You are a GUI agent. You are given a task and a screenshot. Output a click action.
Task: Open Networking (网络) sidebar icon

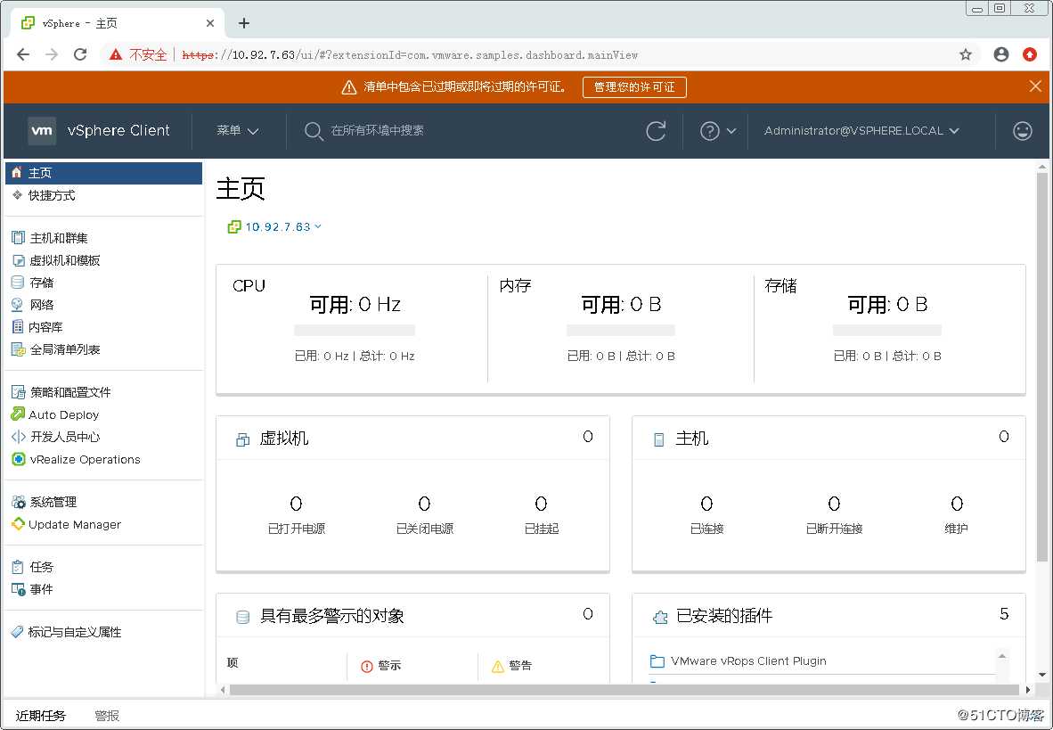click(18, 305)
